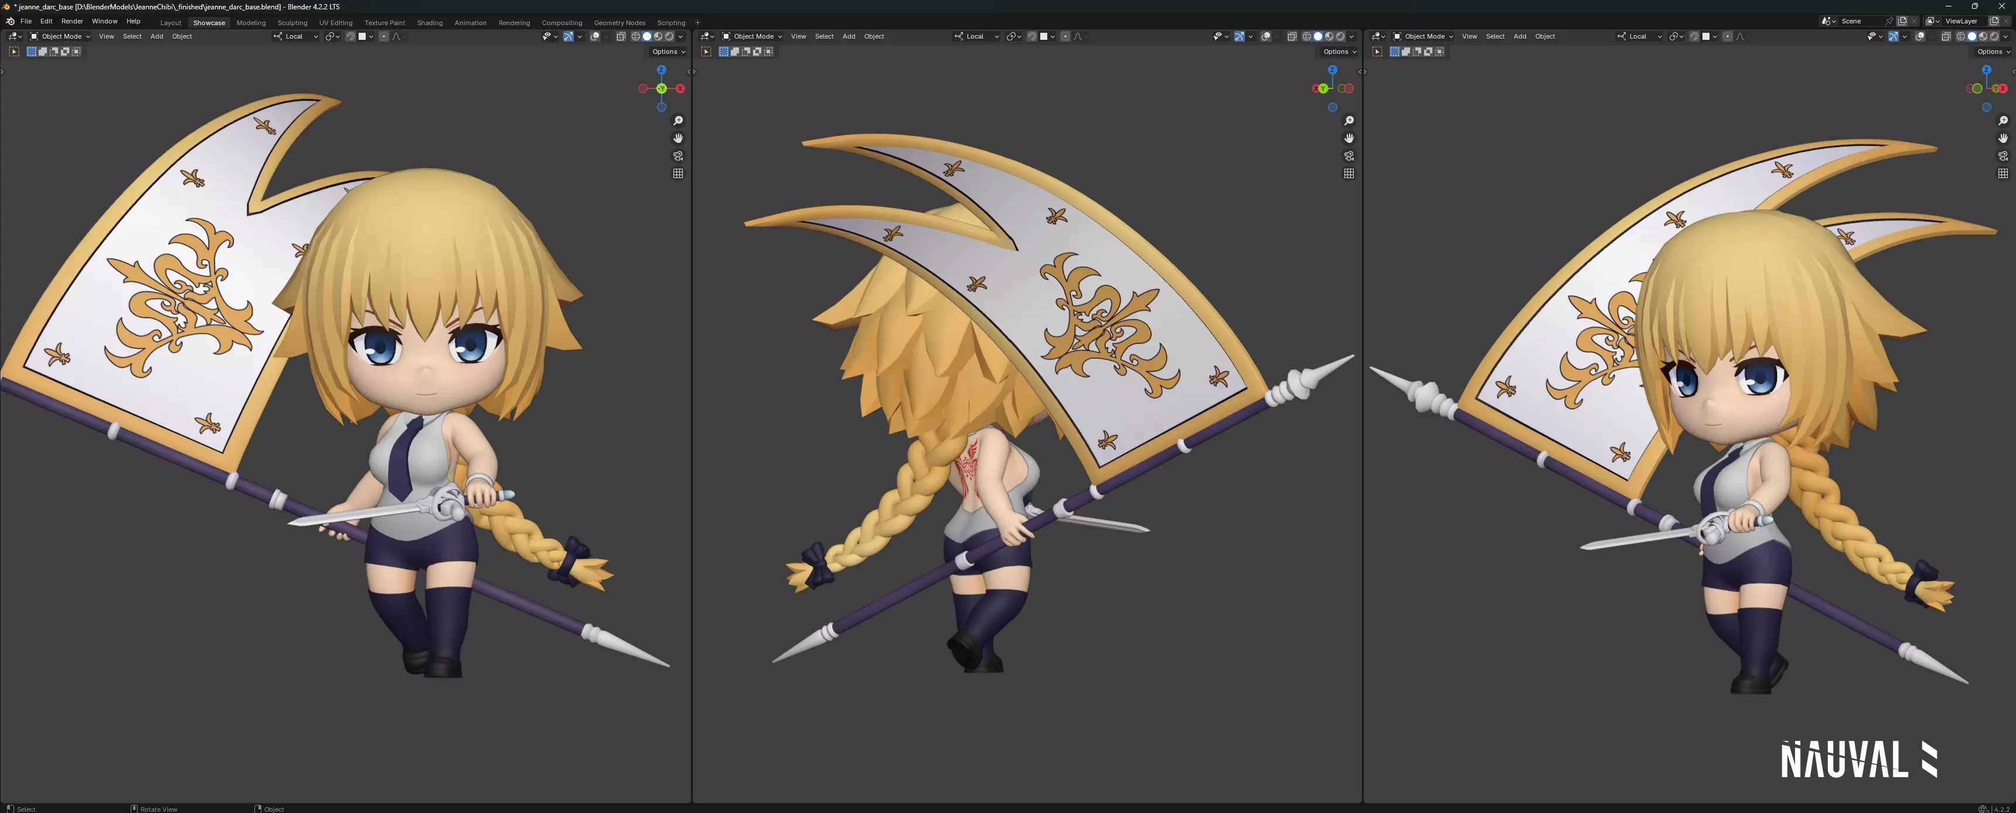
Task: Choose 'Extend selection' mode icon in the left viewport
Action: click(43, 52)
